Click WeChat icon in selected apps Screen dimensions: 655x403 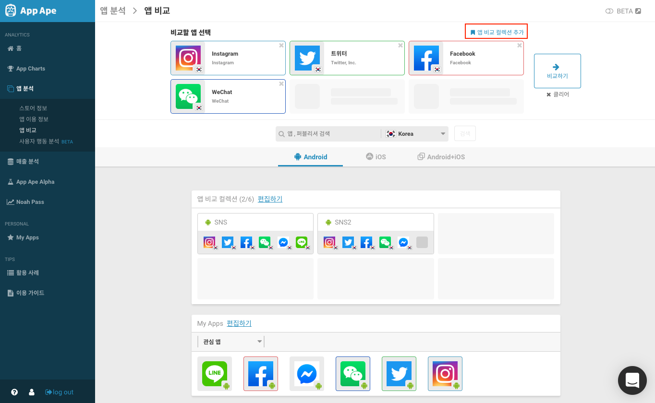188,96
